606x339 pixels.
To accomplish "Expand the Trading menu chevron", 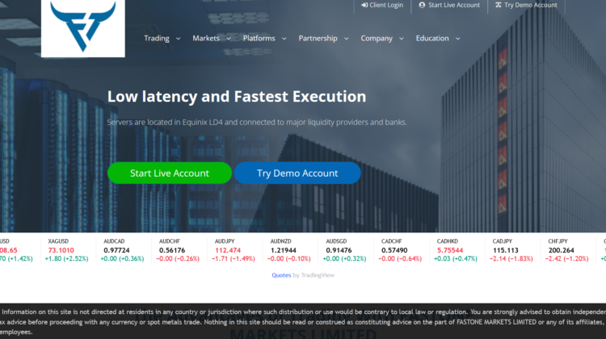I will click(x=179, y=39).
